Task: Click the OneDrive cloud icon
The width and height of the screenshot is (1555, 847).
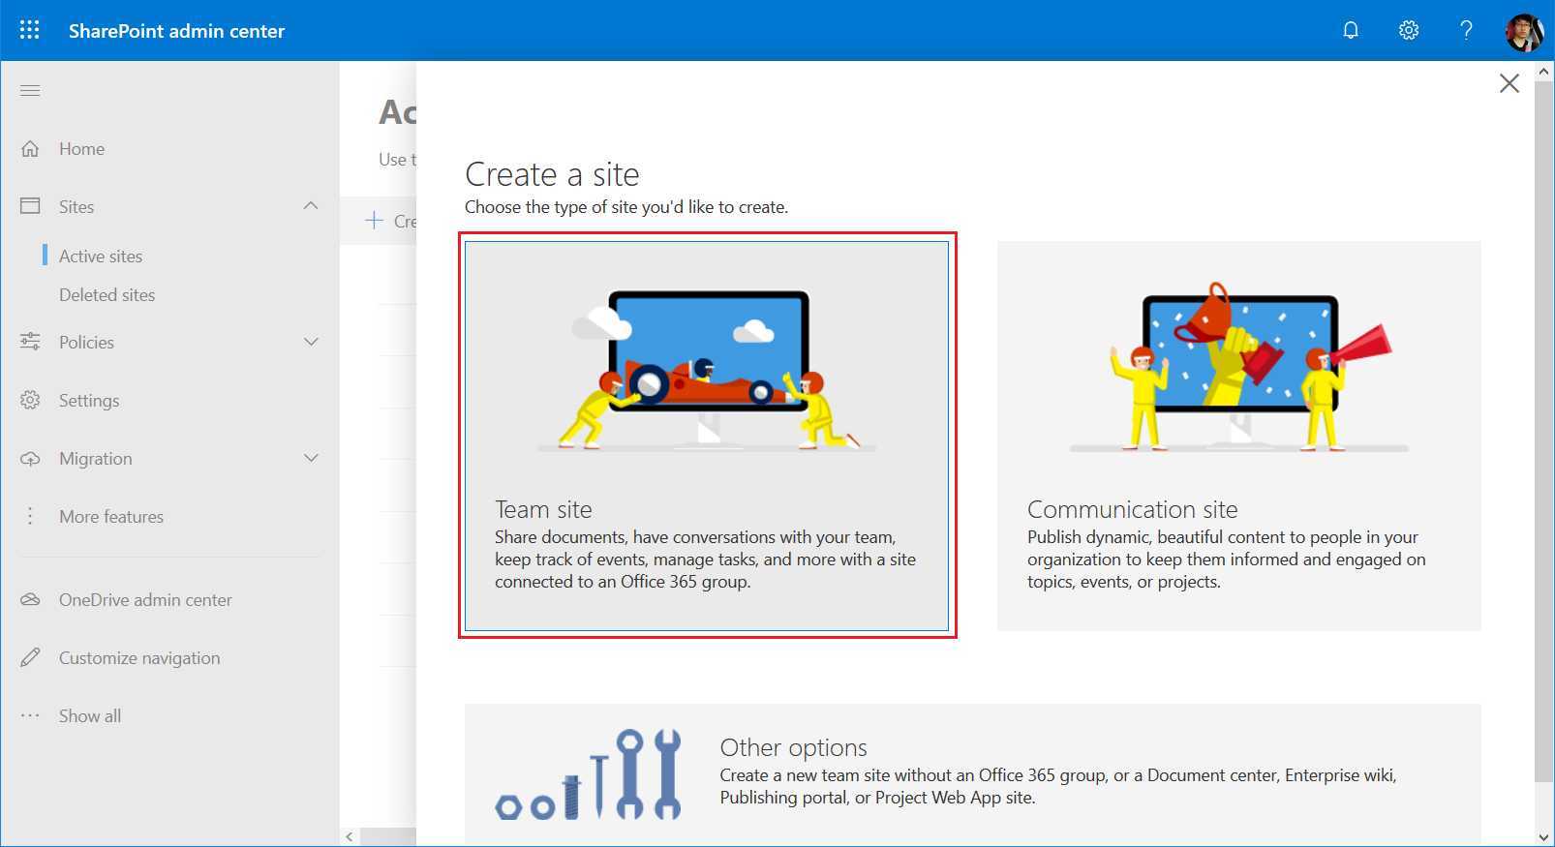Action: tap(30, 599)
